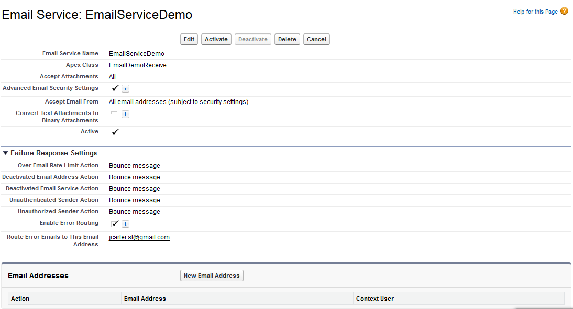Click the Email Address column header
This screenshot has width=573, height=309.
click(145, 299)
